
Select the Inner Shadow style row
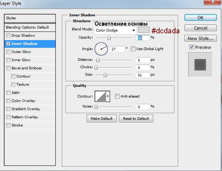pyautogui.click(x=30, y=44)
